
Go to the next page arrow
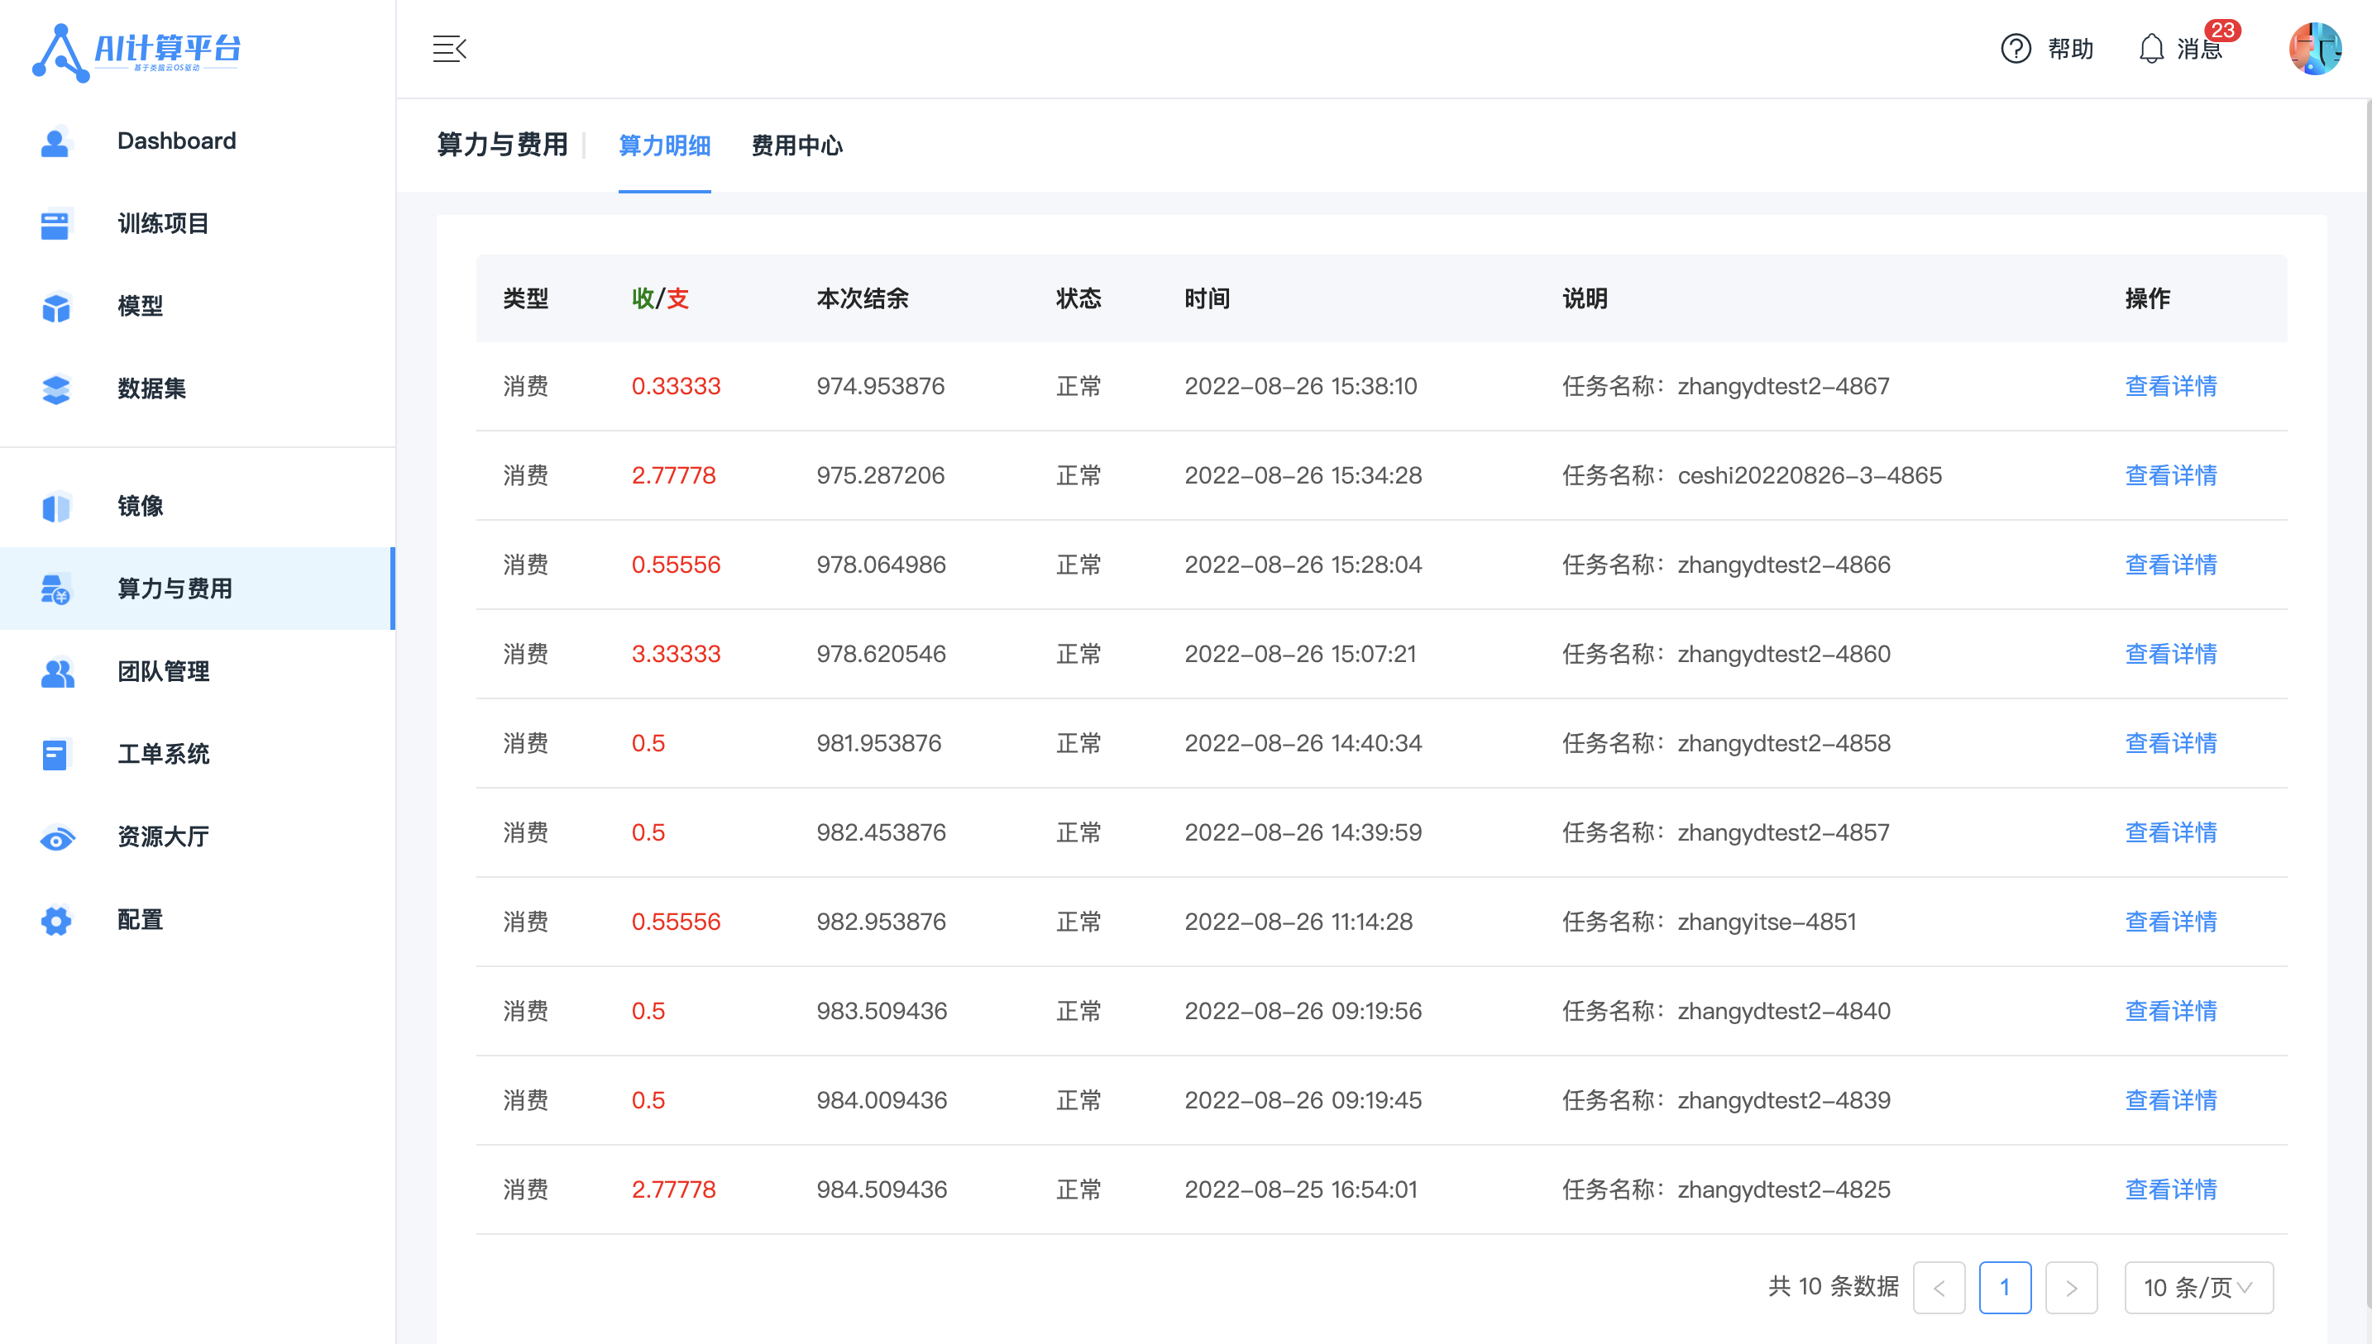[2071, 1288]
